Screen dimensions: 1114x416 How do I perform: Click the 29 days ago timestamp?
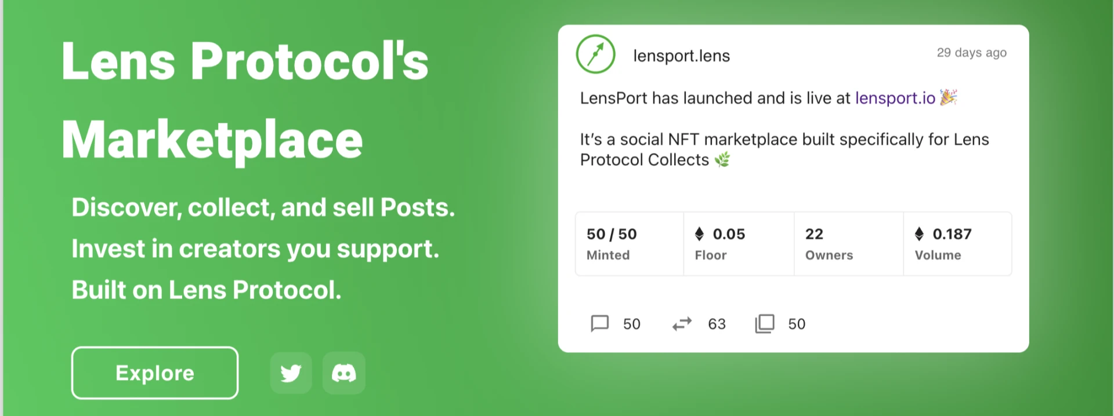coord(971,53)
